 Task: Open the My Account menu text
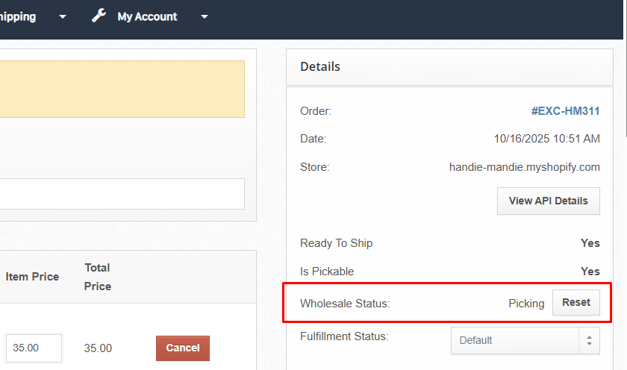click(147, 16)
